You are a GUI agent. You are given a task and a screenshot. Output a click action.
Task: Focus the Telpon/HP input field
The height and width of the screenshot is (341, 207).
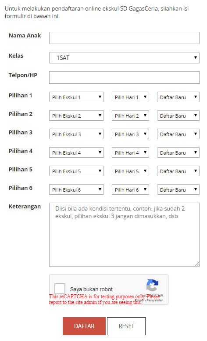click(124, 78)
